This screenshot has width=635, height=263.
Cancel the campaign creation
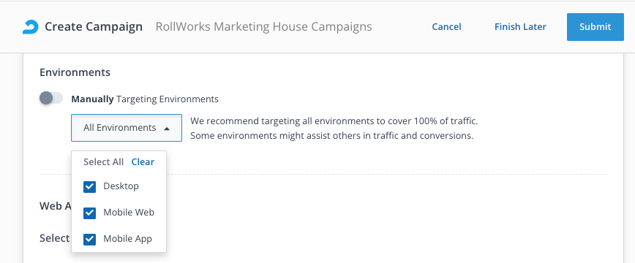pyautogui.click(x=447, y=27)
